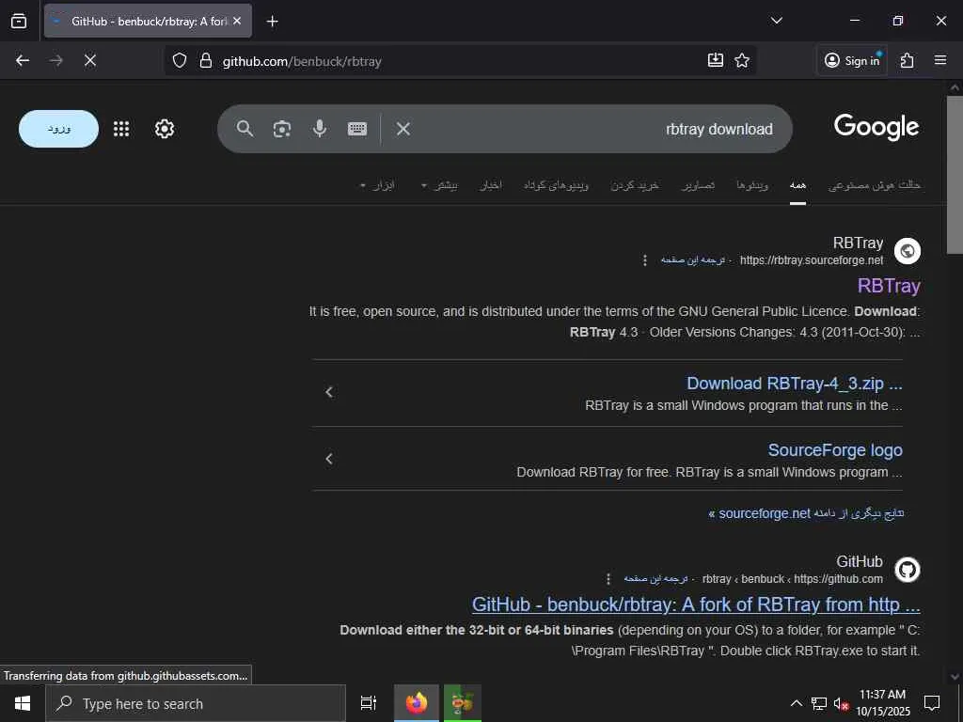
Task: Open the list all tabs chevron
Action: click(776, 21)
